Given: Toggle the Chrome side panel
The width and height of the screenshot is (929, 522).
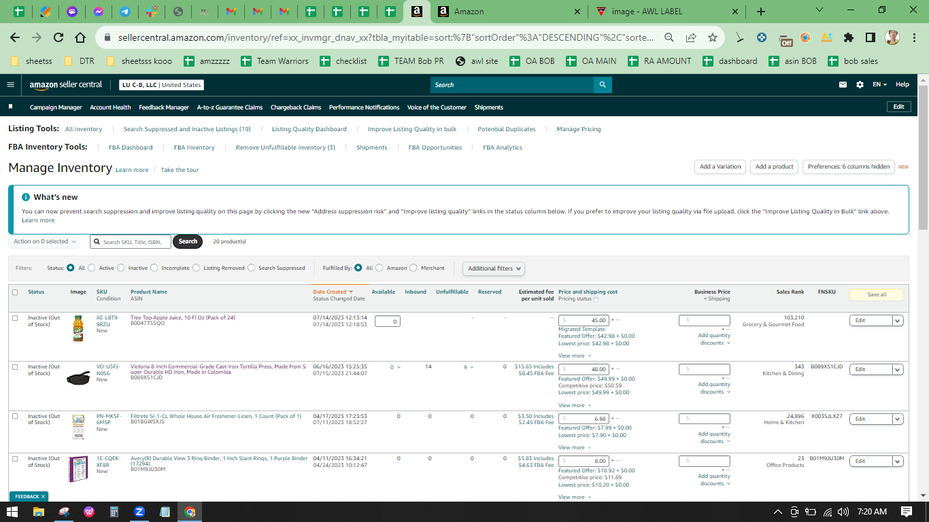Looking at the screenshot, I should tap(871, 37).
